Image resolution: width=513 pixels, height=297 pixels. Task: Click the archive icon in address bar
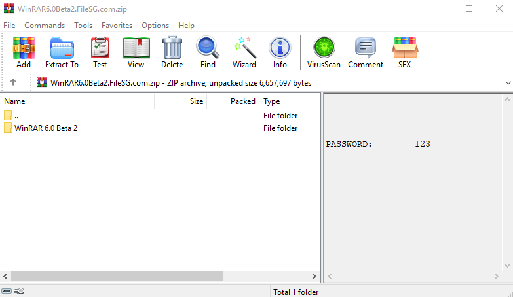tap(42, 82)
